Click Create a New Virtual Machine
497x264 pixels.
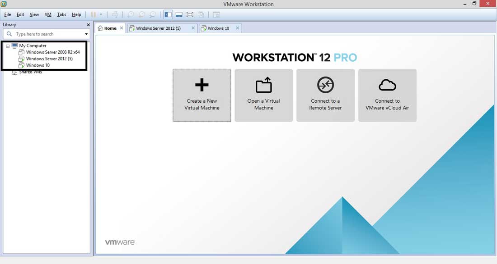(202, 95)
